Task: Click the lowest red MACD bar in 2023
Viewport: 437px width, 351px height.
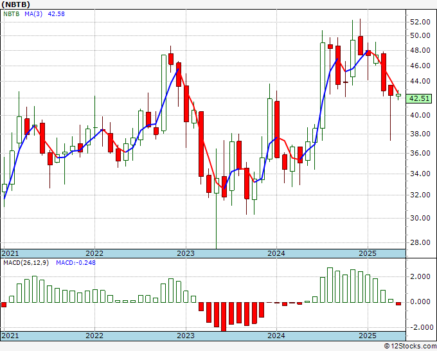Action: click(x=224, y=317)
